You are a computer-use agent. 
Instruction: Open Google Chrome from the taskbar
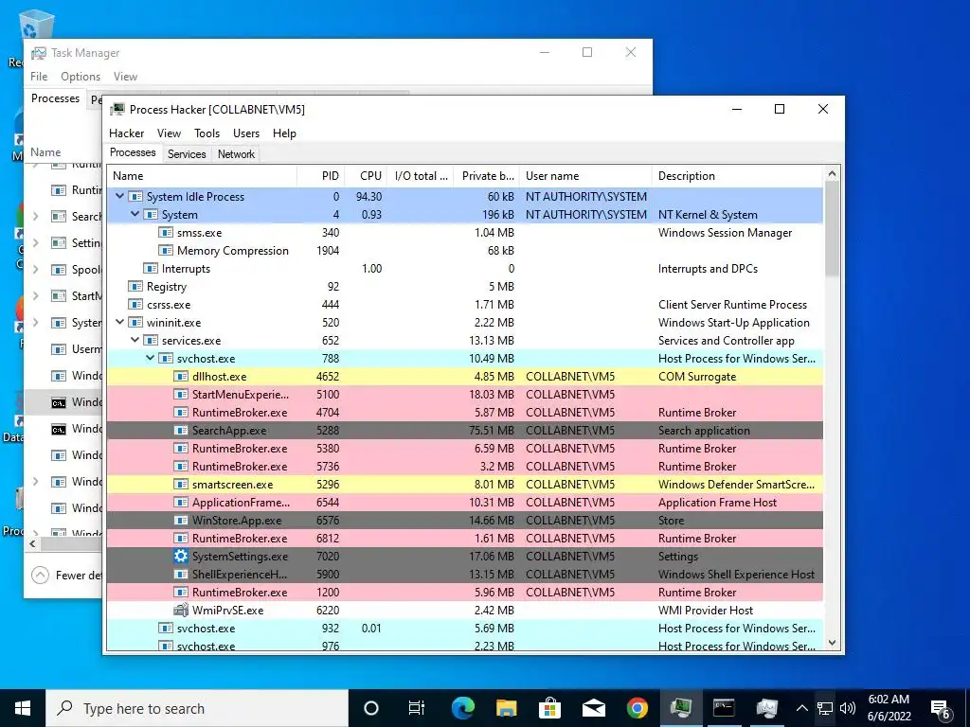tap(637, 708)
